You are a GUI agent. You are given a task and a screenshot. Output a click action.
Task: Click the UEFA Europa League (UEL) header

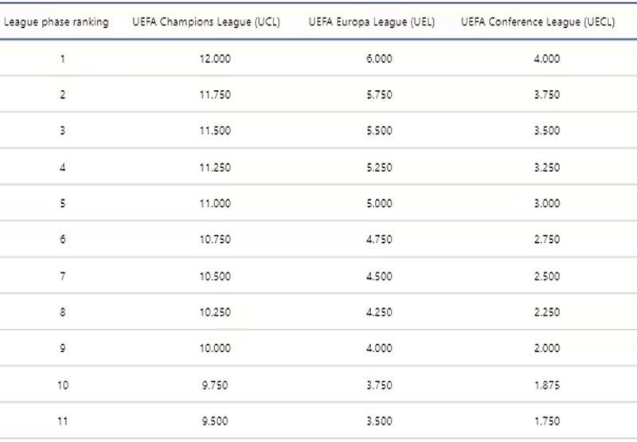click(x=371, y=22)
